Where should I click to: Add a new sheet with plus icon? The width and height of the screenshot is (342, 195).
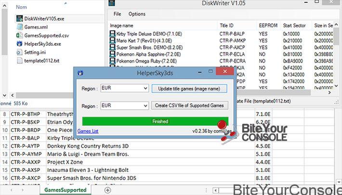point(107,190)
